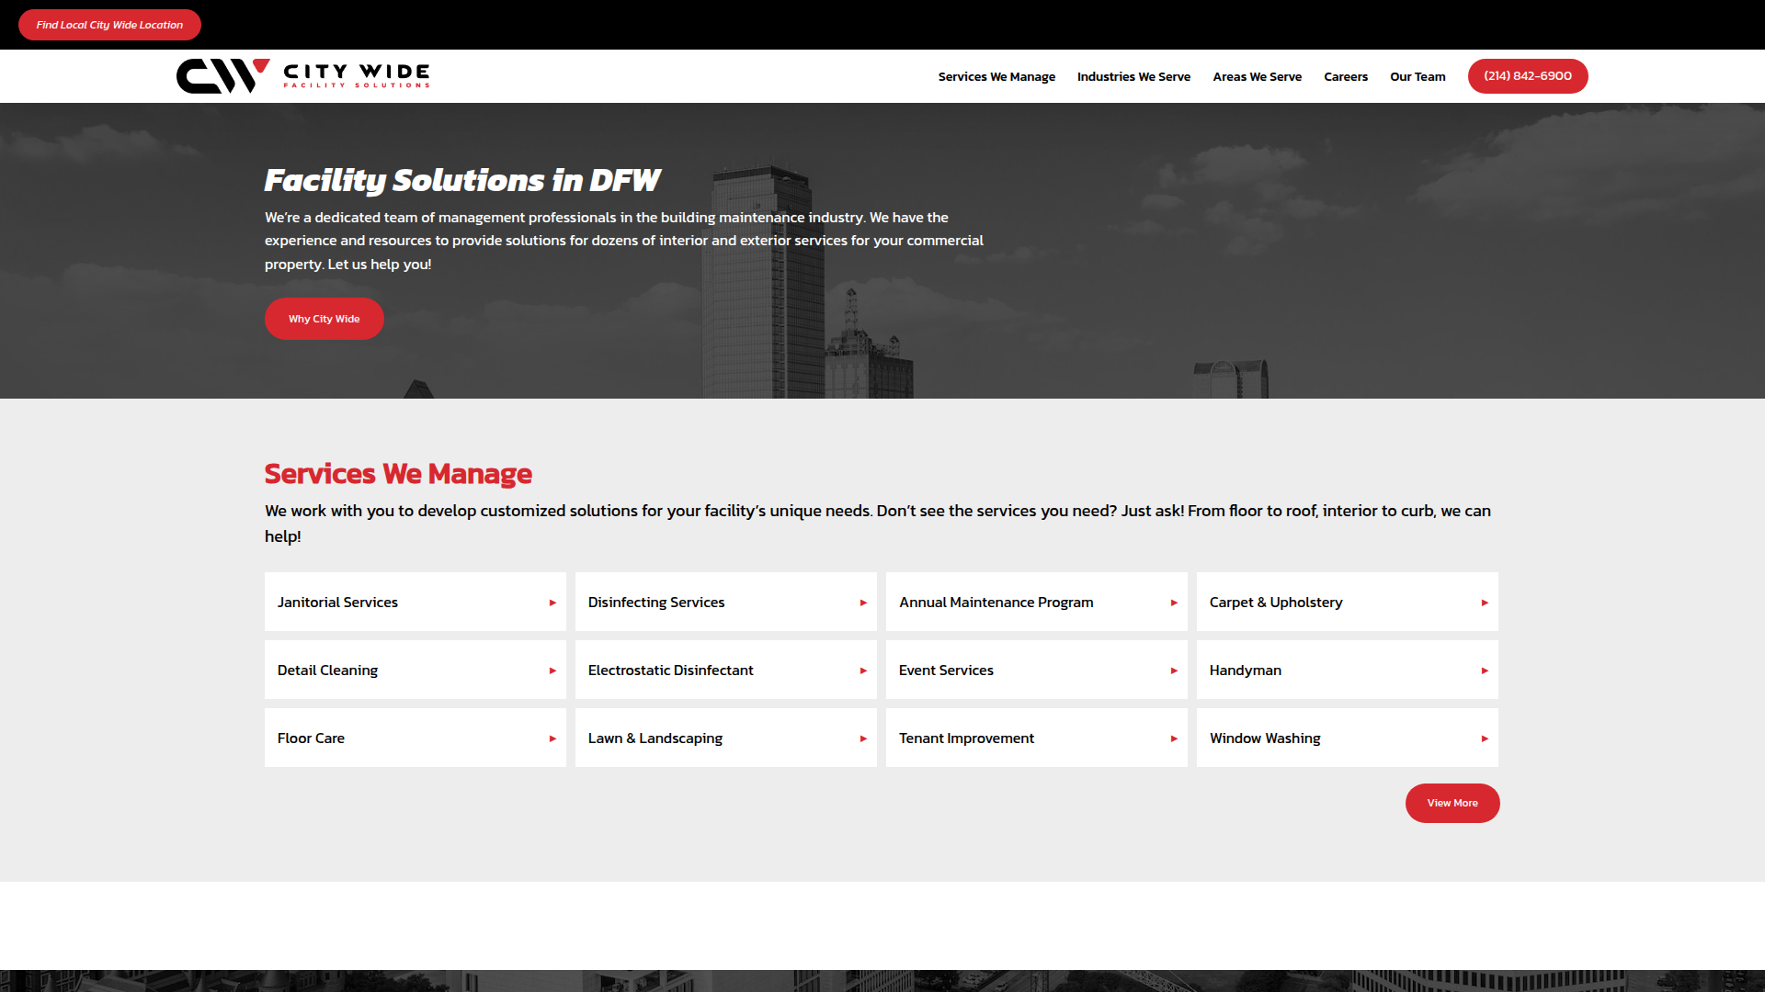Click the arrow on Electrostatic Disinfectant card
This screenshot has width=1765, height=992.
pos(863,671)
